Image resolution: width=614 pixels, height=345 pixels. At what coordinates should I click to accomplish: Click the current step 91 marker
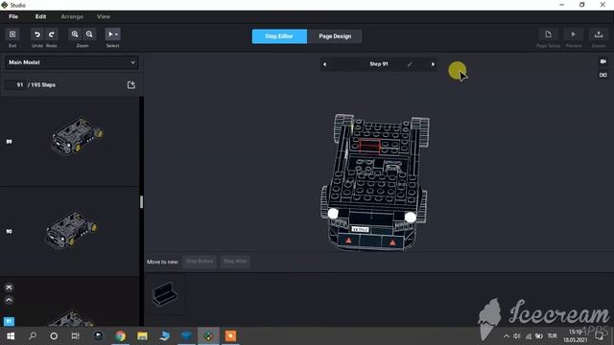(x=9, y=322)
